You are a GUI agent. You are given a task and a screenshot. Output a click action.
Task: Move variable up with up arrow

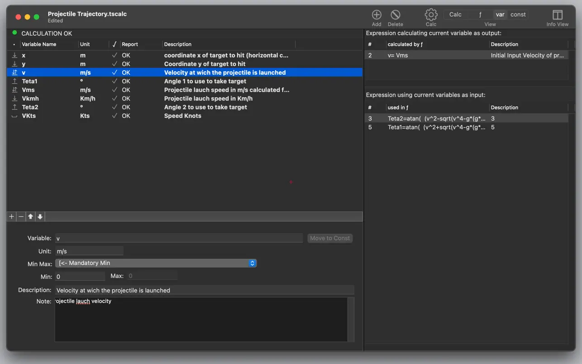[31, 217]
